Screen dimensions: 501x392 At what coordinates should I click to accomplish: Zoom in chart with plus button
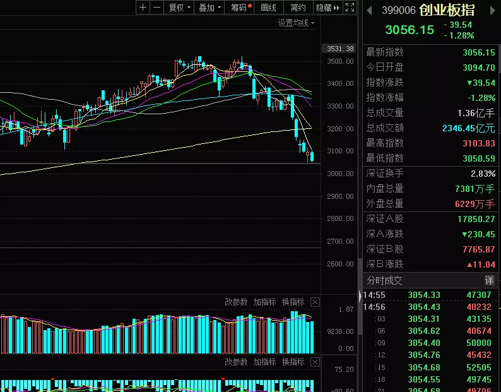pos(143,8)
